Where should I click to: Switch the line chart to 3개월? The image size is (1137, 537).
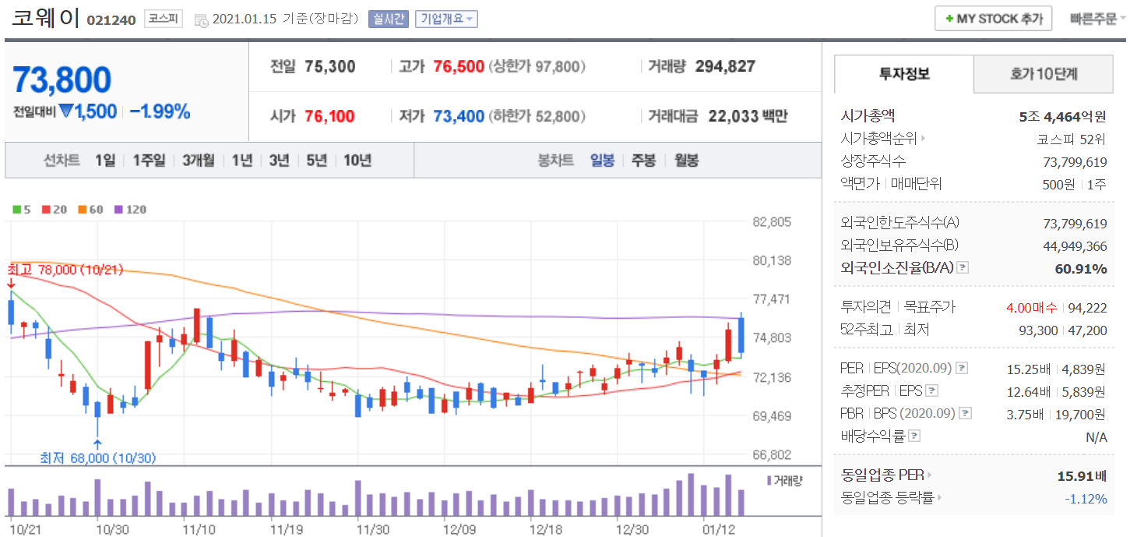click(199, 161)
